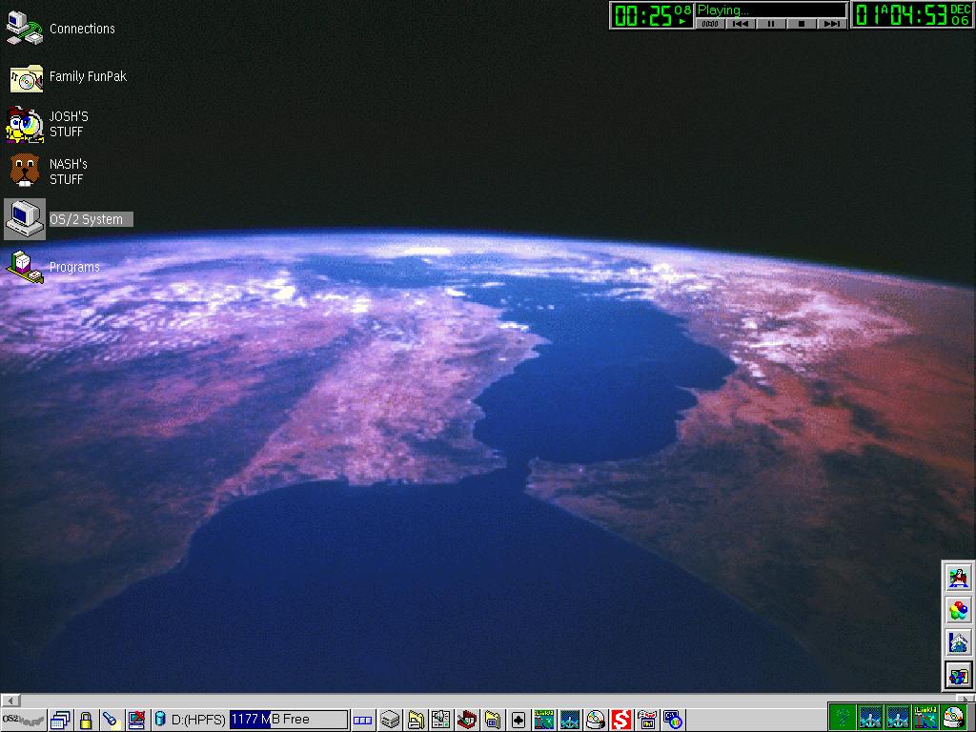Open the disk drives icon in WarpCenter

[x=390, y=721]
